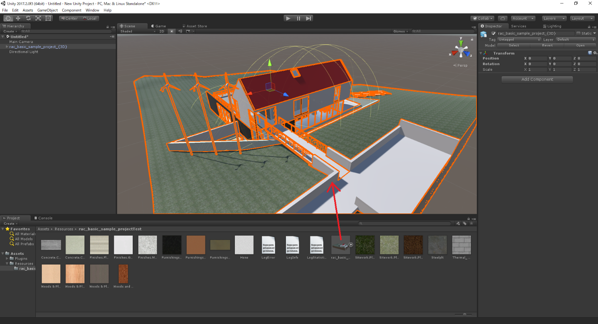Click the Unity Collab cloud icon
Image resolution: width=598 pixels, height=324 pixels.
pos(503,18)
